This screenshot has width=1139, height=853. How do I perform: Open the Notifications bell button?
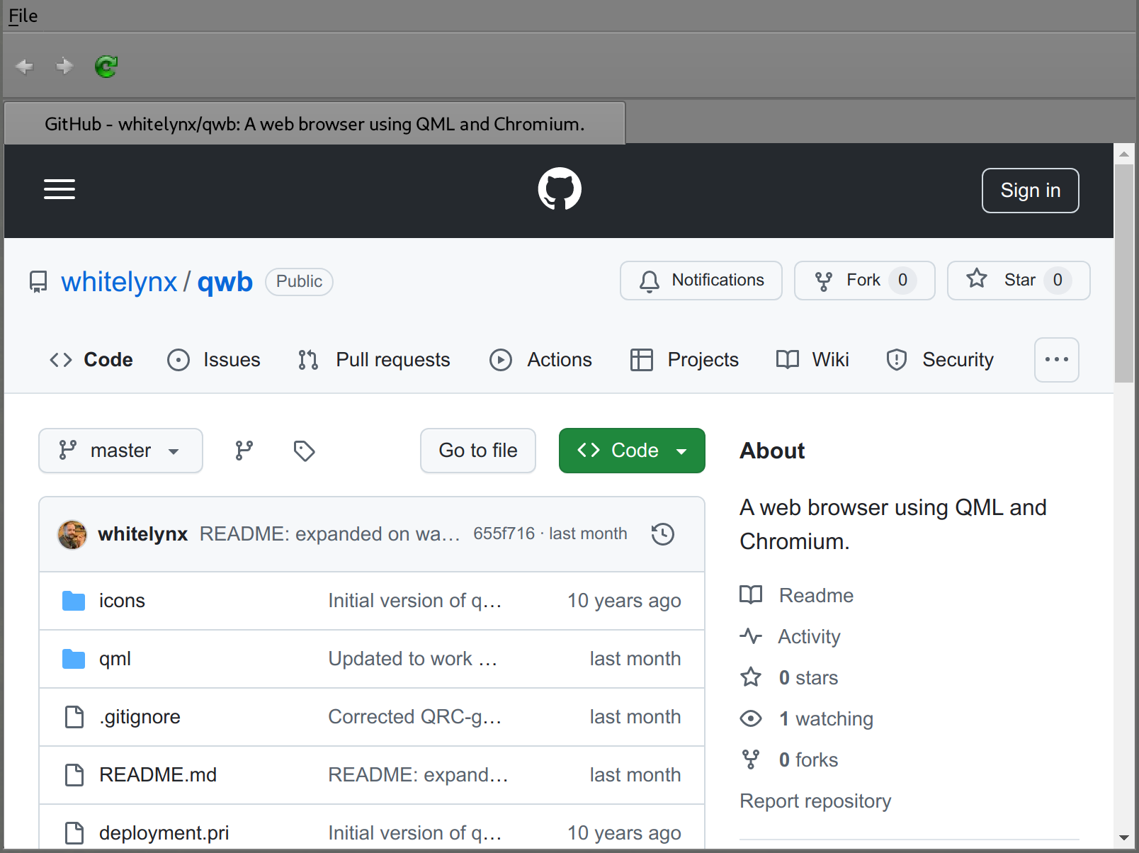point(701,281)
